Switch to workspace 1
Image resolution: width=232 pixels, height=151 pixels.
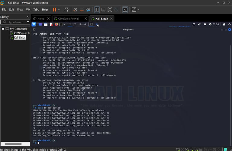coord(70,24)
